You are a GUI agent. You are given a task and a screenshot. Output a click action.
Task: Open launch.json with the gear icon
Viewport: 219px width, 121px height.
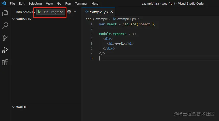tap(69, 12)
